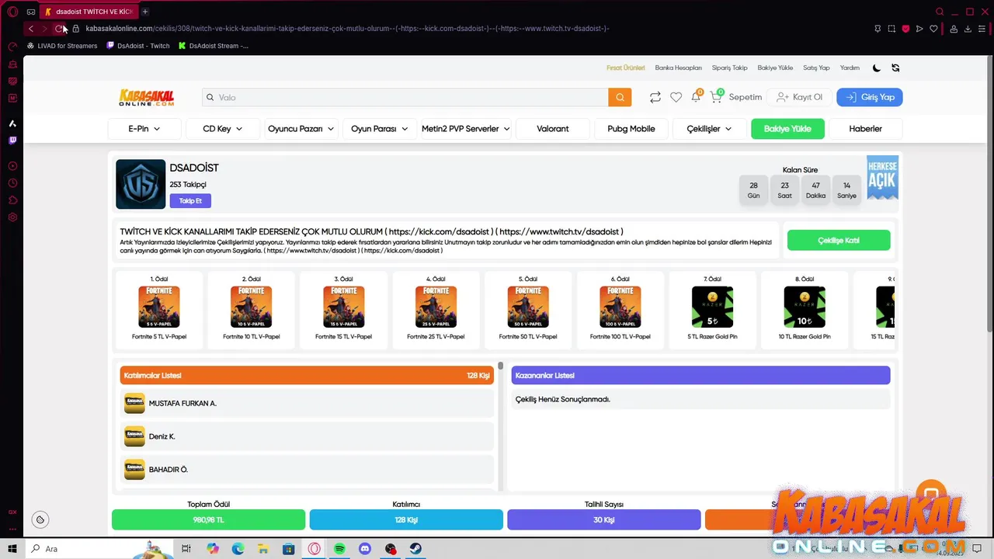Open the Windows Start menu
Viewport: 994px width, 559px height.
click(x=12, y=549)
